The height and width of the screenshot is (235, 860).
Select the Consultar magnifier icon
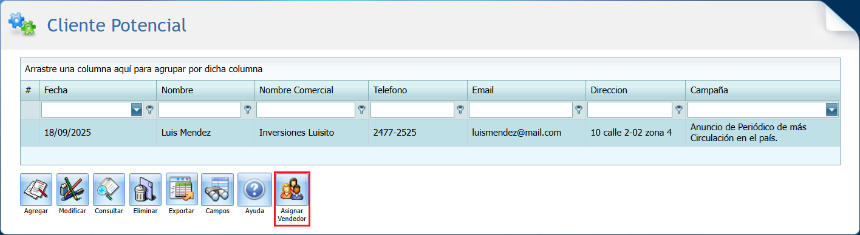point(109,190)
